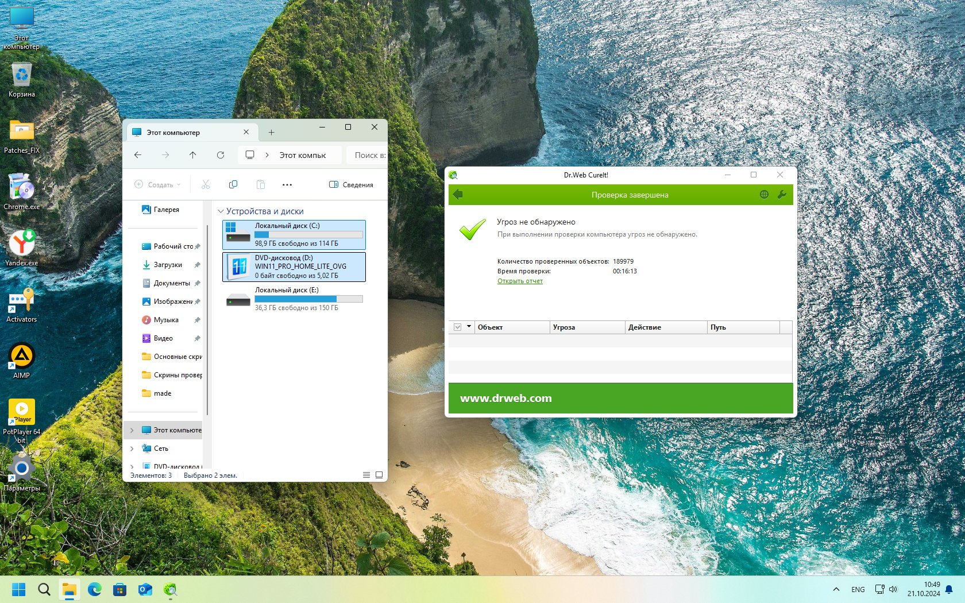Click the www.drweb.com banner link
The image size is (965, 603).
point(505,399)
